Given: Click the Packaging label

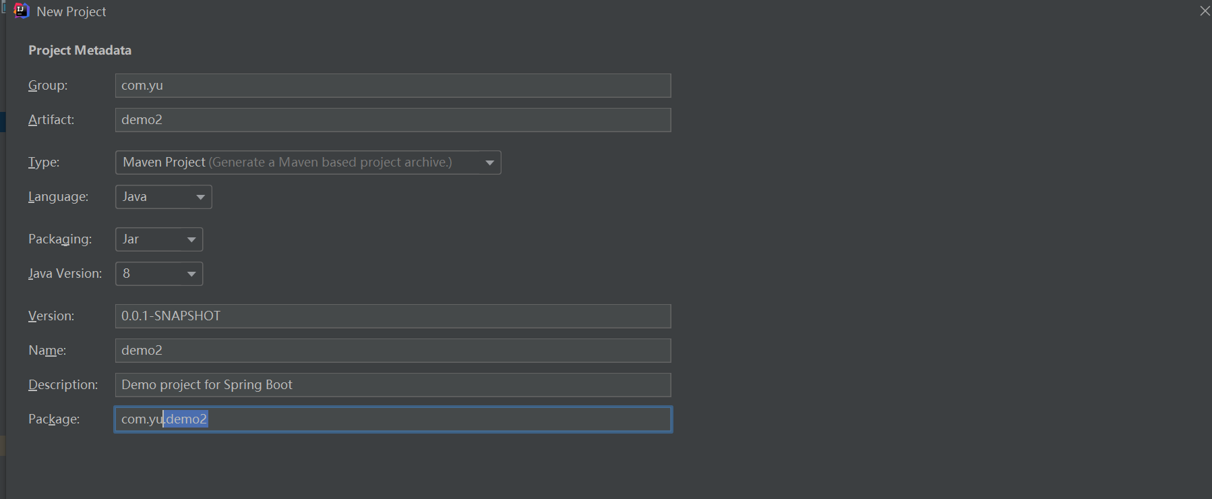Looking at the screenshot, I should click(60, 239).
